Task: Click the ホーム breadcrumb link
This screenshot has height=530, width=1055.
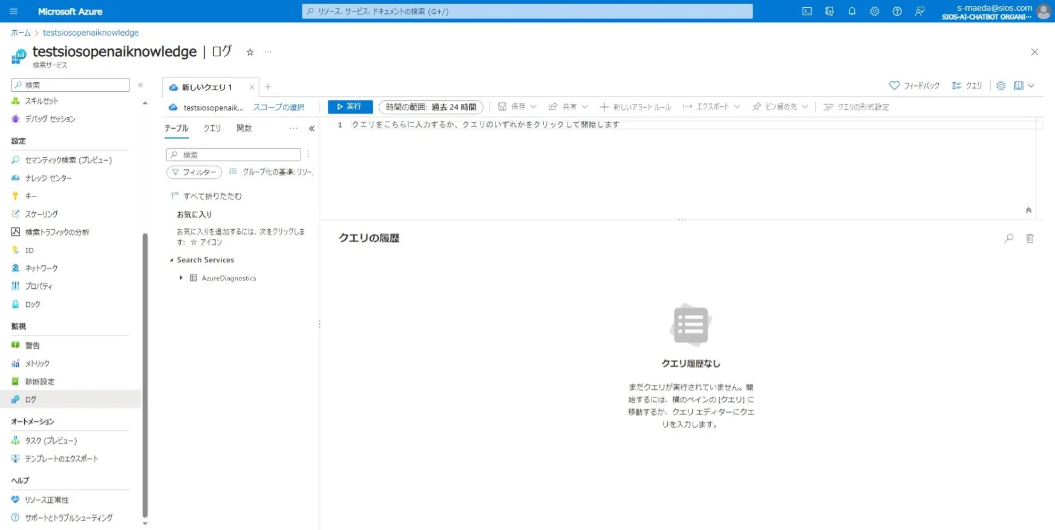Action: (x=21, y=33)
